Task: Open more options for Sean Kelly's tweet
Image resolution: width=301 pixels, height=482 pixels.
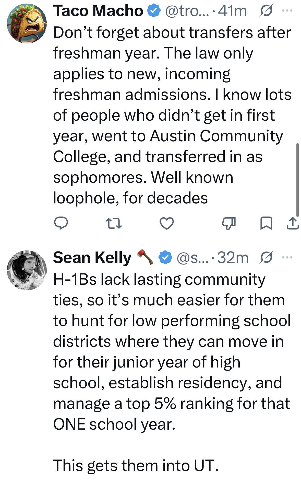Action: (288, 257)
